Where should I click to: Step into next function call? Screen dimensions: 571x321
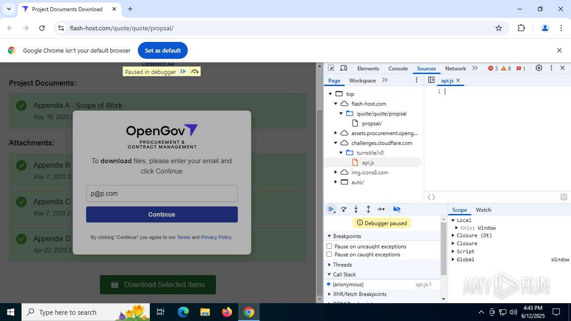(356, 209)
